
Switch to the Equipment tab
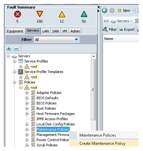pyautogui.click(x=15, y=31)
